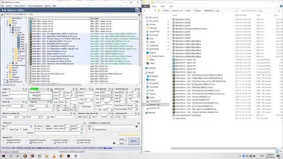Click the big Rename button
This screenshot has height=159, width=283.
[134, 141]
